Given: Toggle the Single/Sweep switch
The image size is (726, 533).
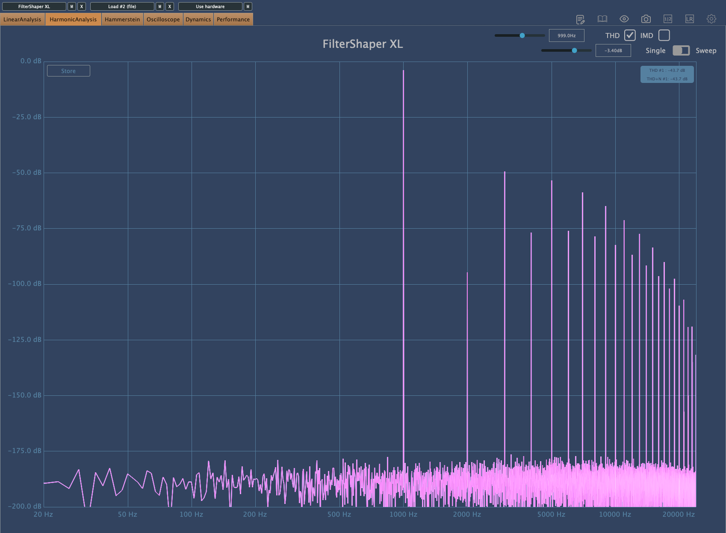Looking at the screenshot, I should coord(681,50).
